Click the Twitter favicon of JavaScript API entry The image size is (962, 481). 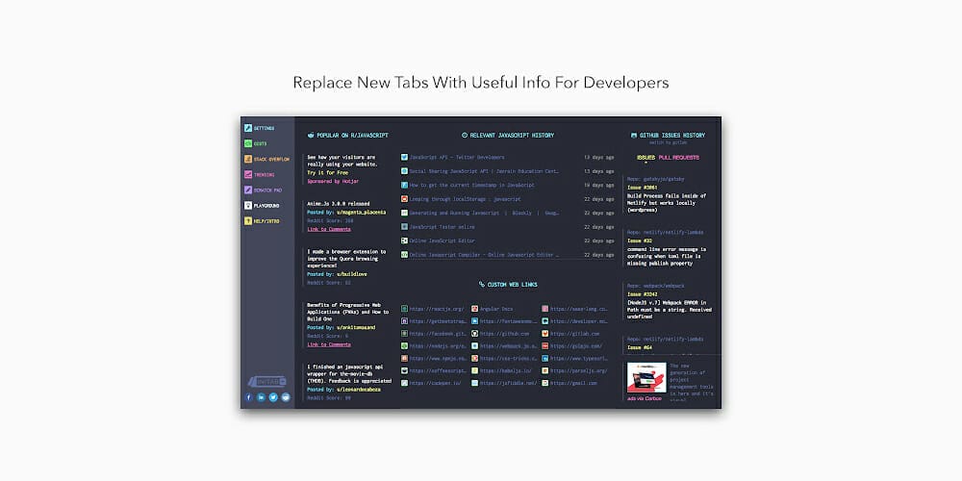pyautogui.click(x=404, y=157)
